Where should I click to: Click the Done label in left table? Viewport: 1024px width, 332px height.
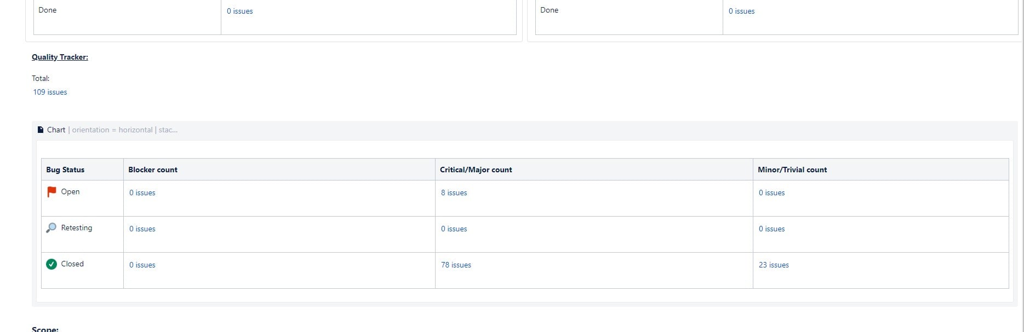tap(48, 10)
